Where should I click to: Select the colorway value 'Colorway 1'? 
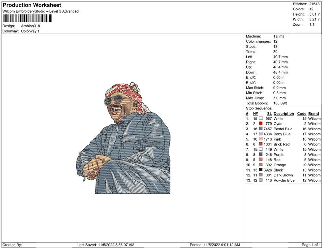[x=30, y=31]
